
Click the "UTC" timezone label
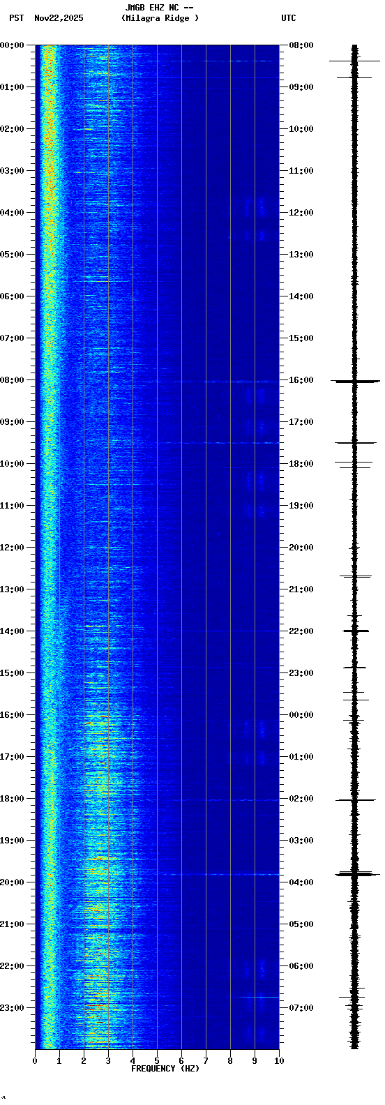click(289, 18)
